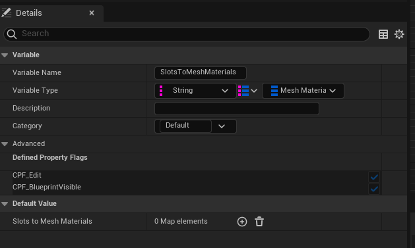415x248 pixels.
Task: Click the CPF_Edit flag text
Action: coord(27,175)
